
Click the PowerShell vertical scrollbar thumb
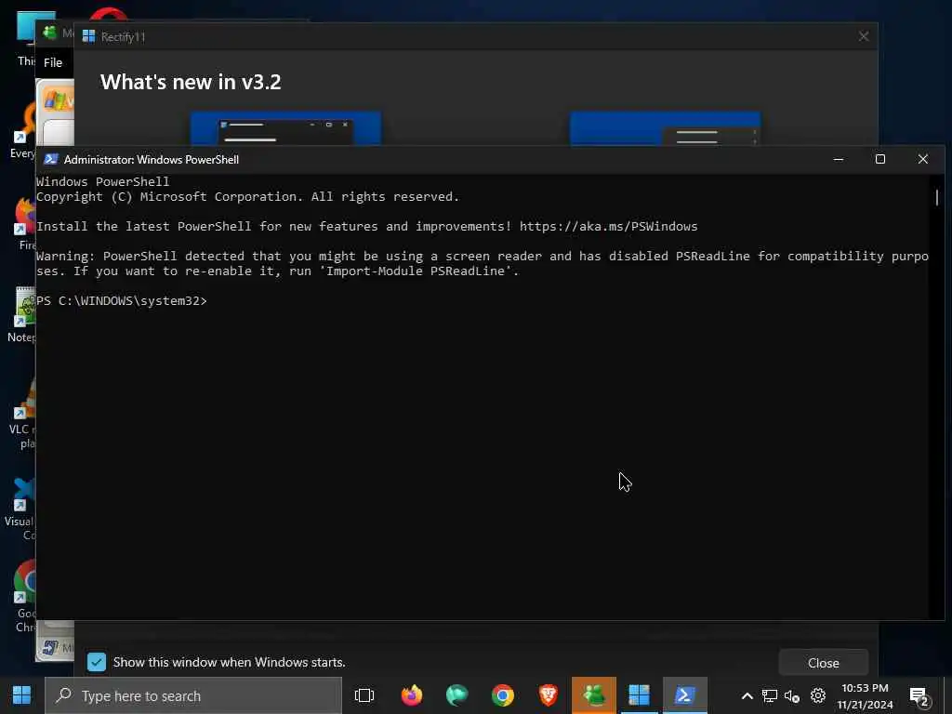point(937,197)
